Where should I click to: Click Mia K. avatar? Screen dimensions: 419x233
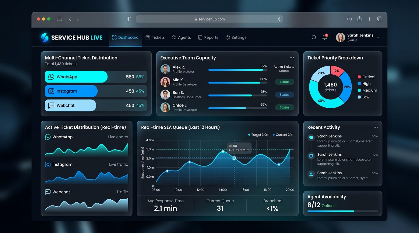click(165, 82)
